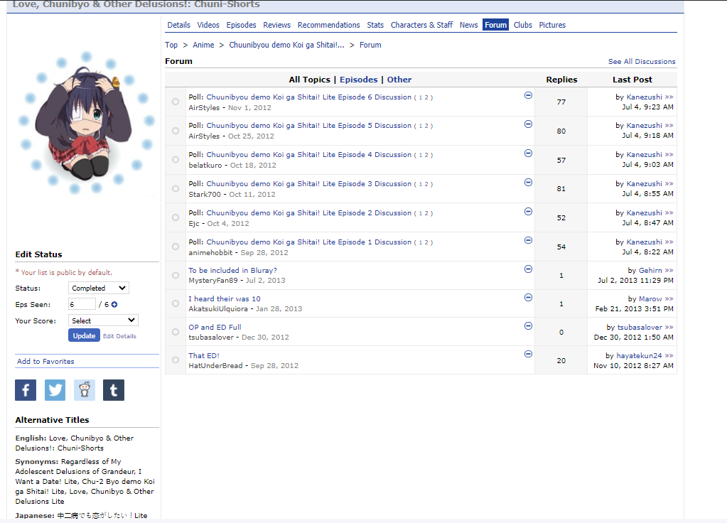Filter forum by Other topics
The width and height of the screenshot is (727, 523).
(x=399, y=80)
